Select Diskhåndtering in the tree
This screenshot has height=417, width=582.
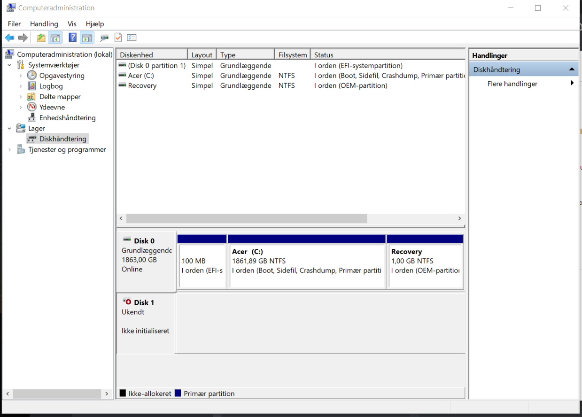63,139
